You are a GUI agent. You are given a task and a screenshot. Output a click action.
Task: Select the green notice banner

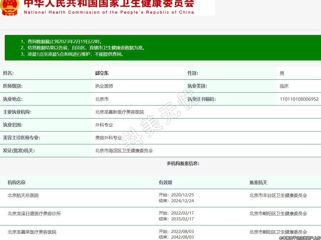(163, 48)
